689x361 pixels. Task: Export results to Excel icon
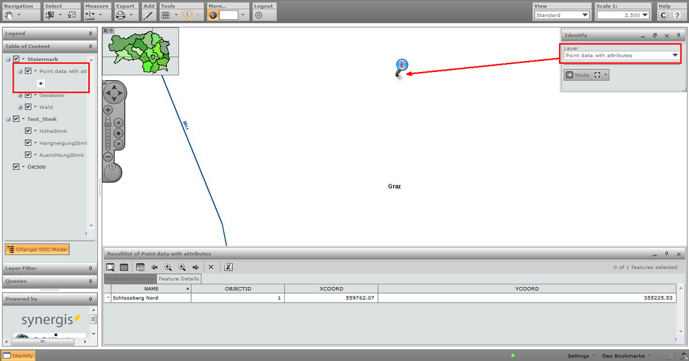pyautogui.click(x=229, y=267)
